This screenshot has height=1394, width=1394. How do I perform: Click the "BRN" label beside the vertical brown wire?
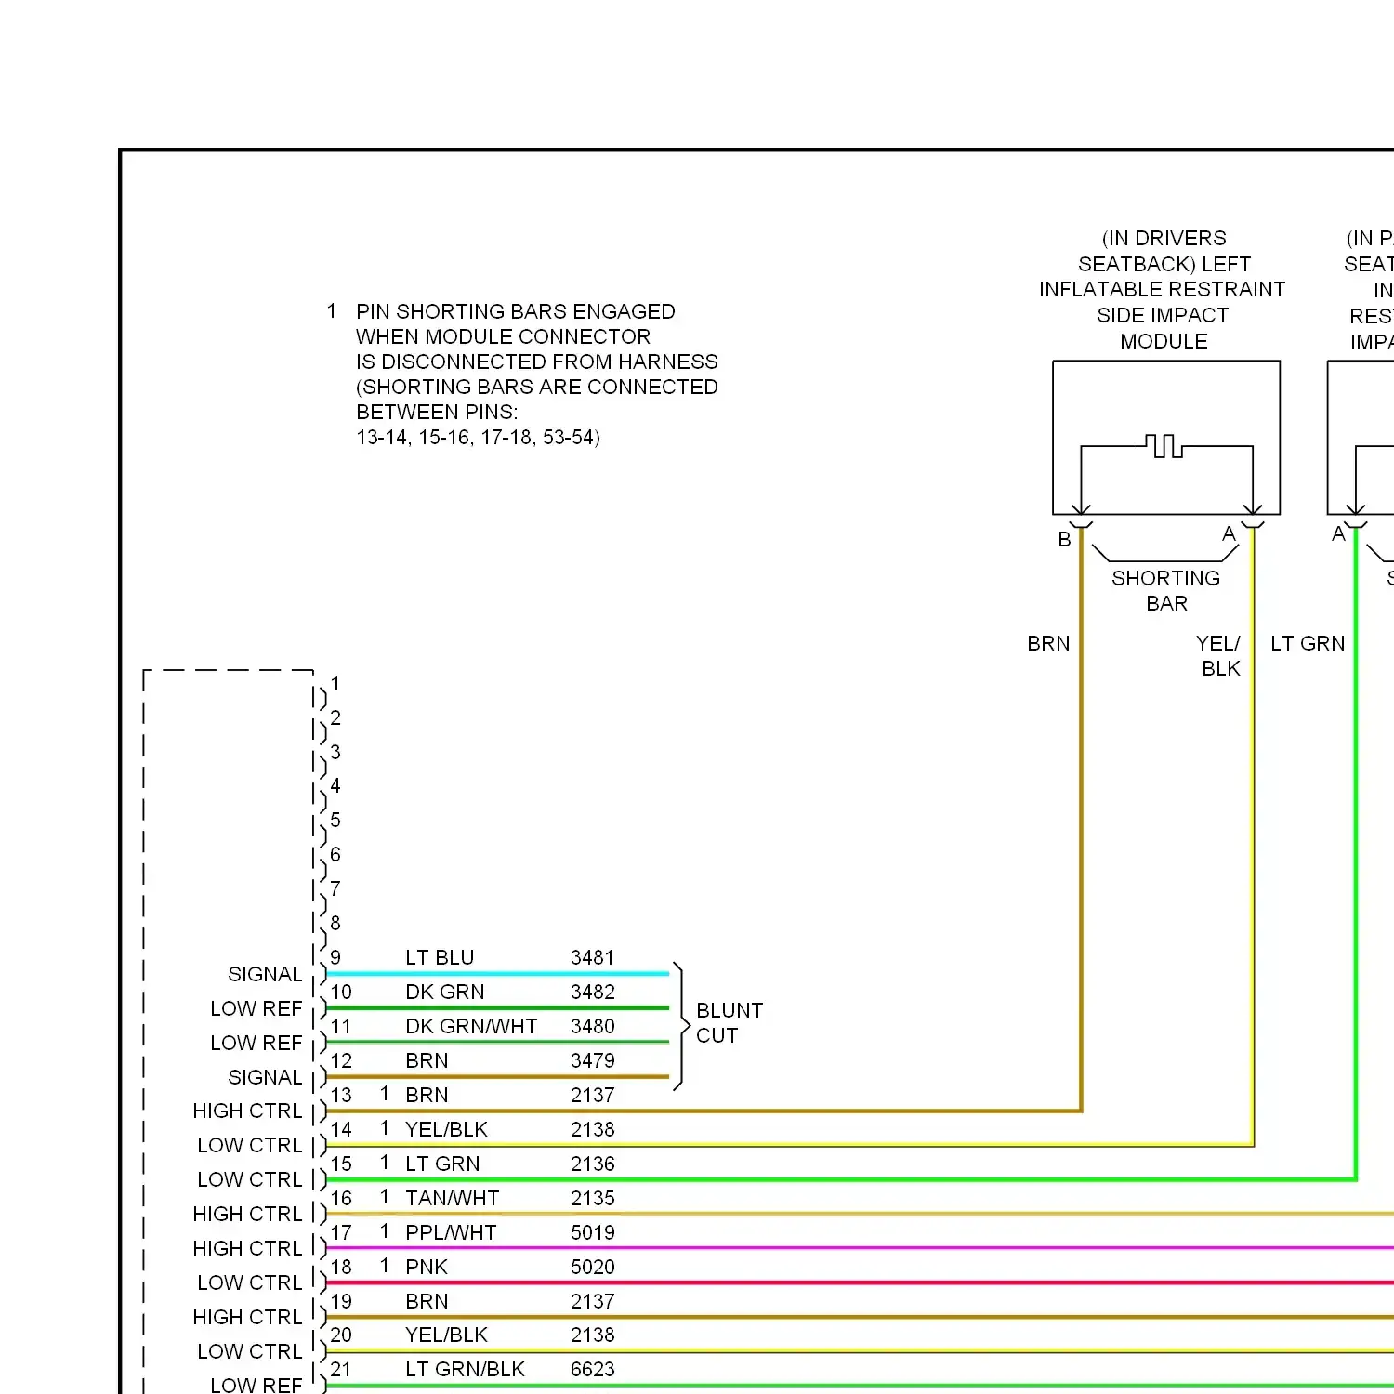tap(1048, 643)
